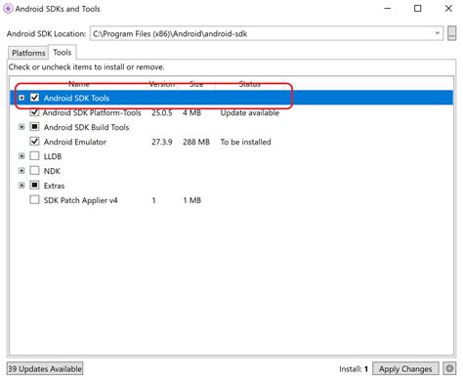The width and height of the screenshot is (463, 380).
Task: Expand the Android SDK Tools node
Action: tap(21, 98)
